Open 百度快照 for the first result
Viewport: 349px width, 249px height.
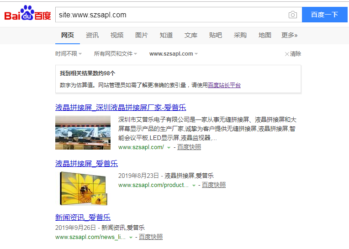click(189, 147)
